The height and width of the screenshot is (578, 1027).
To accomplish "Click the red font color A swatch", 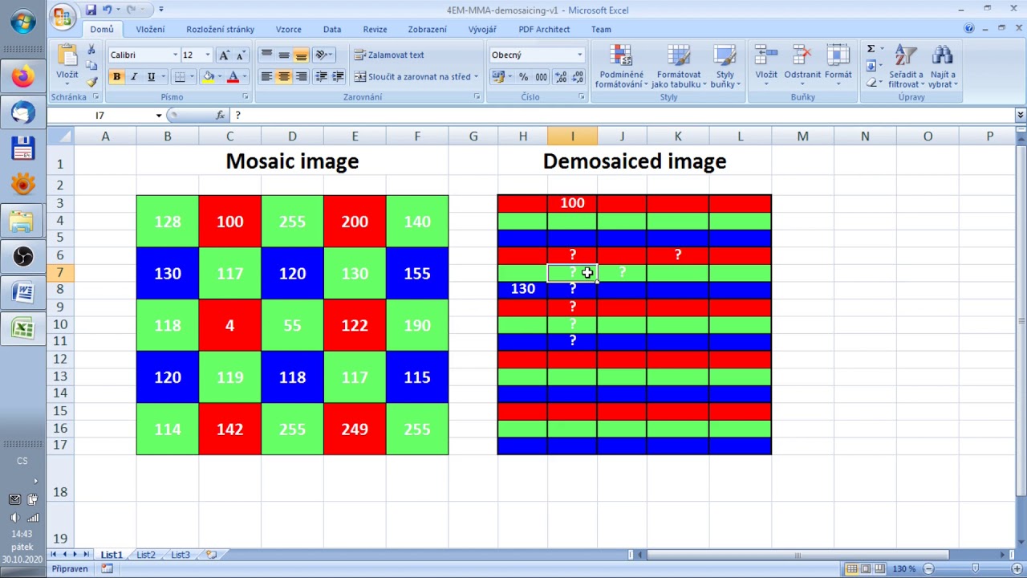I will tap(233, 77).
